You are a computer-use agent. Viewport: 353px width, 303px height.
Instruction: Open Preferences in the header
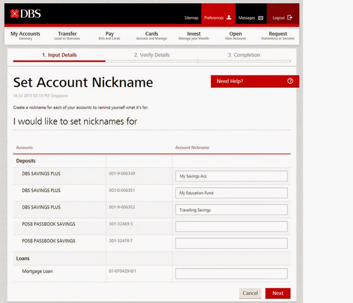(x=218, y=14)
